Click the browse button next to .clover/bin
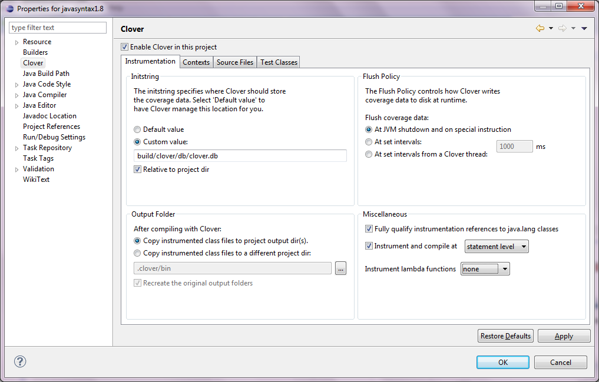 tap(340, 268)
